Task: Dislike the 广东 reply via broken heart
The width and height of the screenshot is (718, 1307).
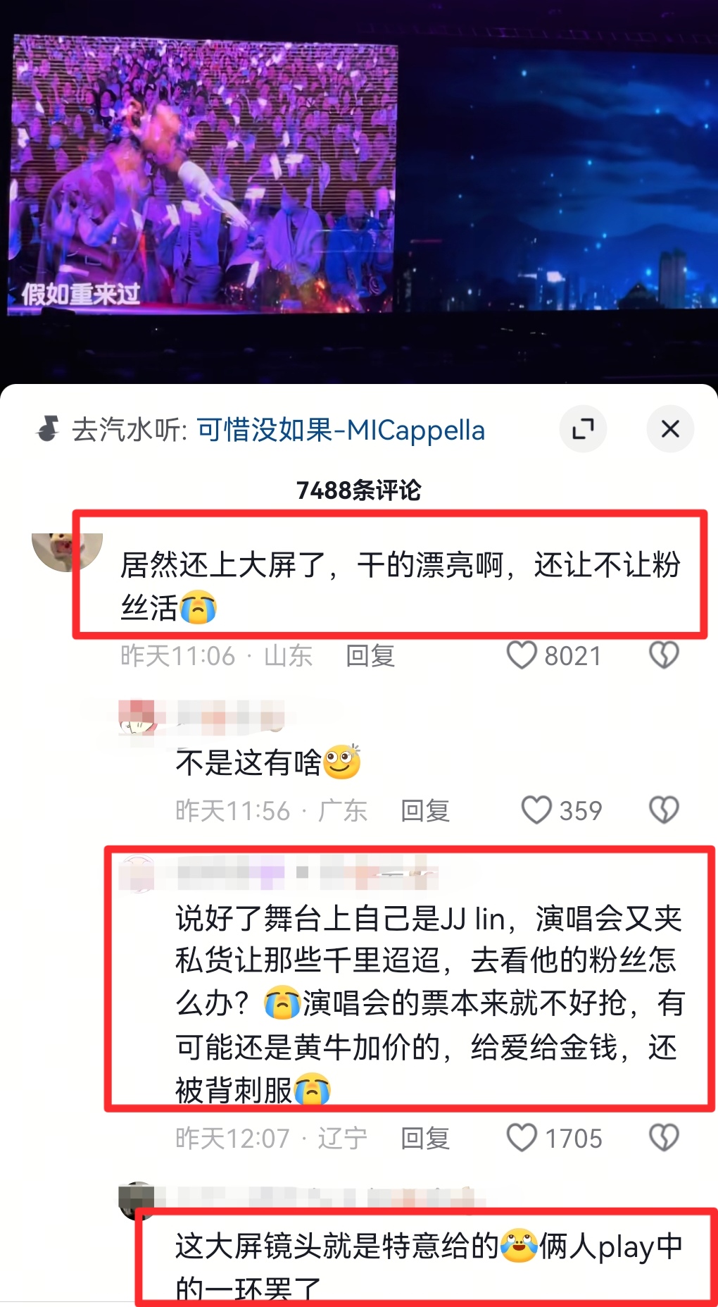Action: [664, 810]
